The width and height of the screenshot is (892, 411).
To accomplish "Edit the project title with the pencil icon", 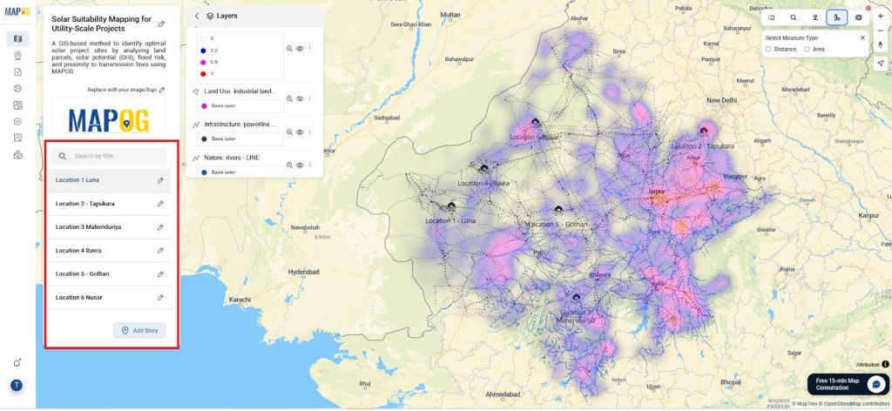I will tap(161, 24).
